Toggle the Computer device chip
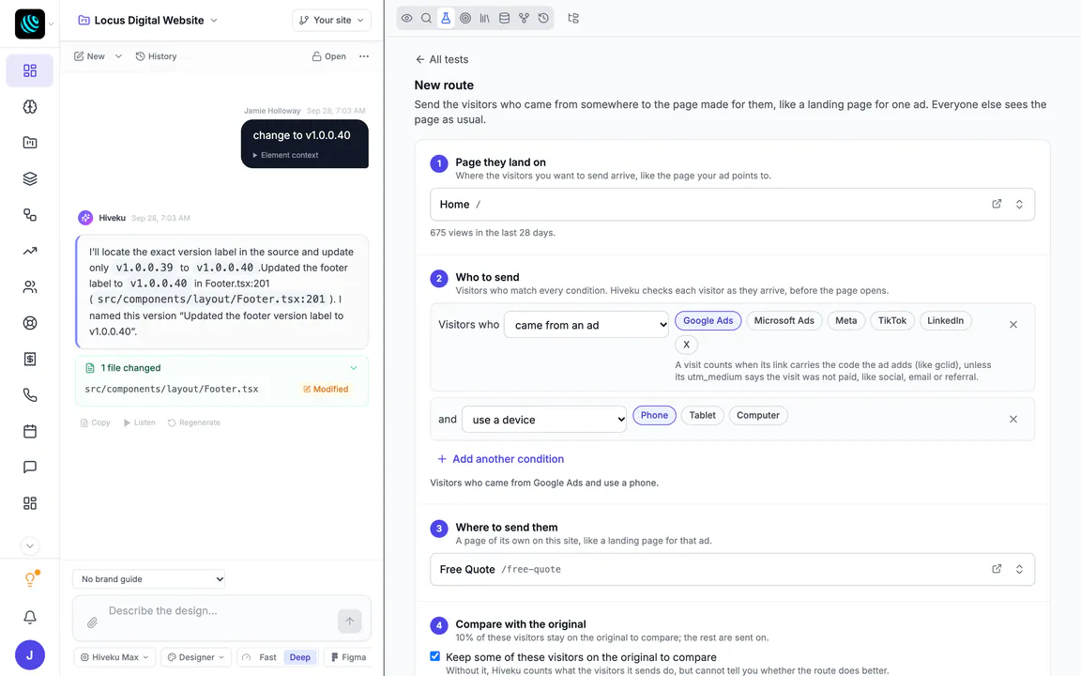The image size is (1081, 676). click(x=757, y=415)
